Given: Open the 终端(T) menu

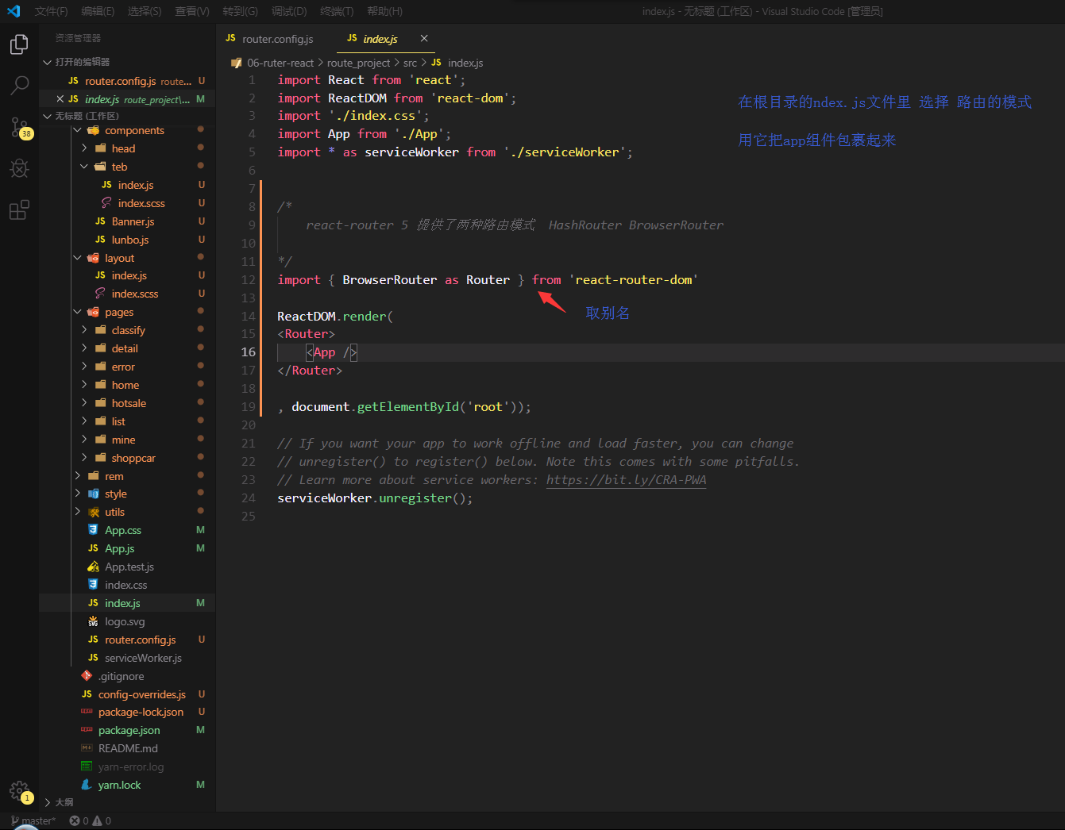Looking at the screenshot, I should click(337, 11).
